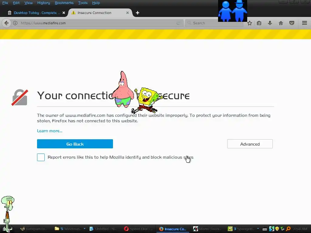311x233 pixels.
Task: Open the tray icon left of the orange magnifier
Action: [x=282, y=229]
